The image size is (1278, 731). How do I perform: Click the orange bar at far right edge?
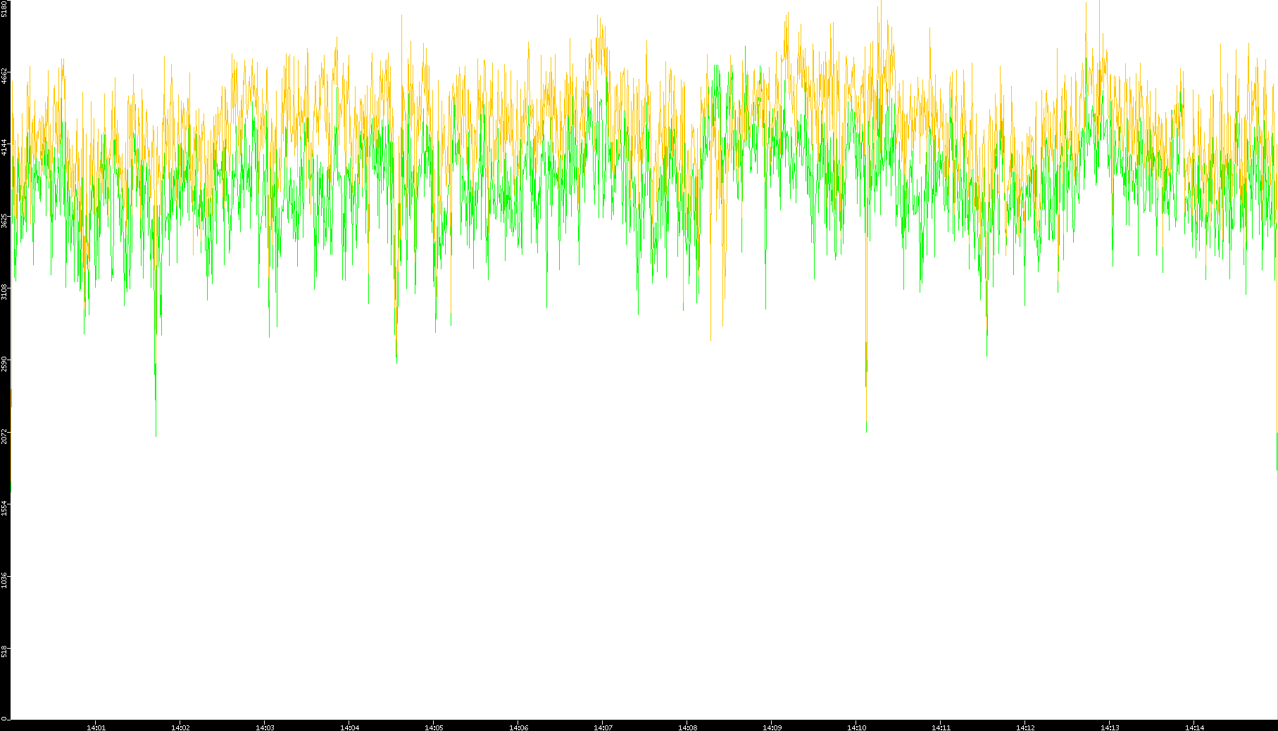pyautogui.click(x=1276, y=450)
